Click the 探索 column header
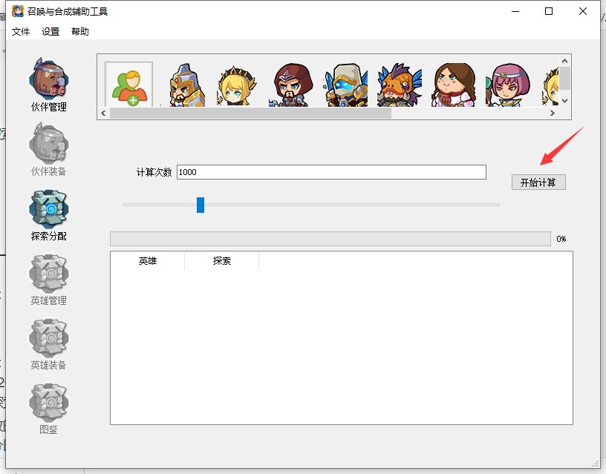Screen dimensions: 606x474 coord(222,261)
